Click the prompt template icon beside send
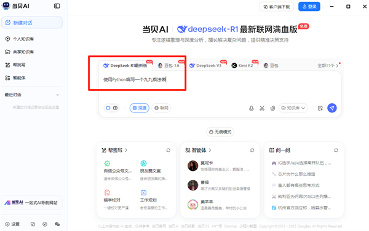369x231 pixels. pos(320,108)
